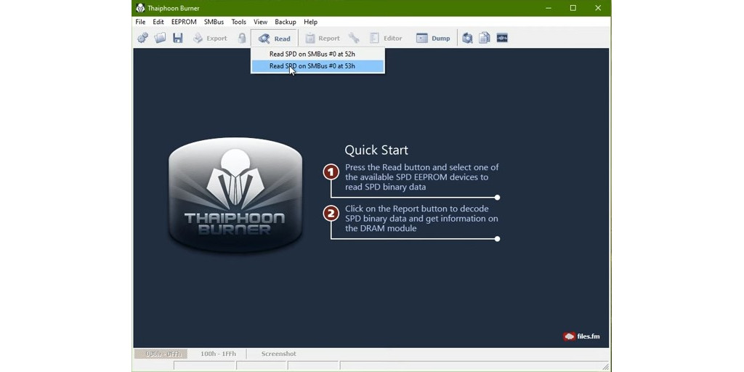Image resolution: width=744 pixels, height=372 pixels.
Task: Open the File menu
Action: [140, 22]
